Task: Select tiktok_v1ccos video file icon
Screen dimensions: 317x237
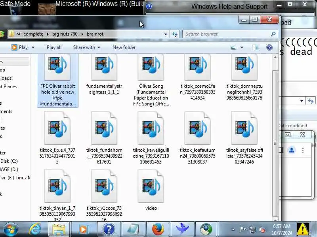Action: [x=104, y=186]
